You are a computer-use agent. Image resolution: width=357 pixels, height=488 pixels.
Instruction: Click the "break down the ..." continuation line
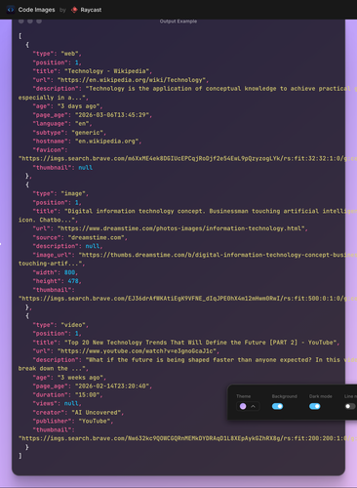[x=54, y=369]
